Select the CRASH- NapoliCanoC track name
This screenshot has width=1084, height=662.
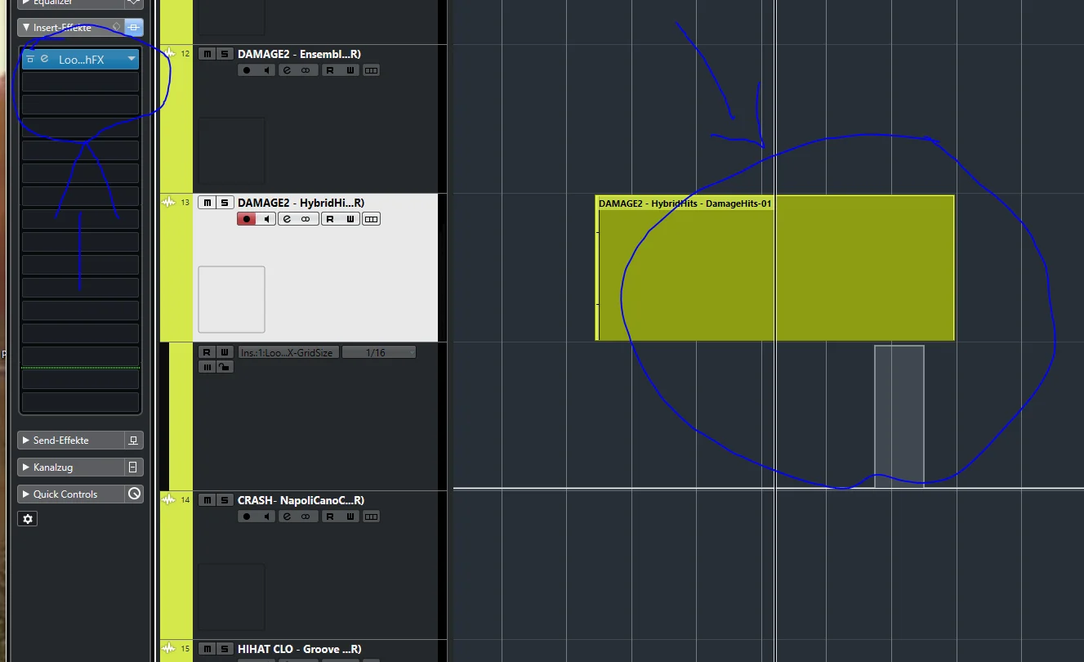pos(301,500)
